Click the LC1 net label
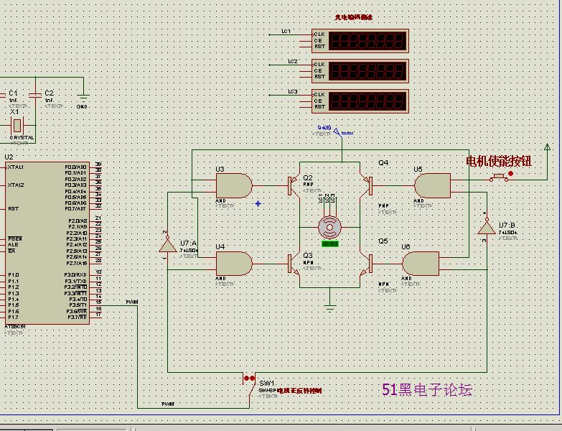Screen dimensions: 562x431 (x=286, y=31)
